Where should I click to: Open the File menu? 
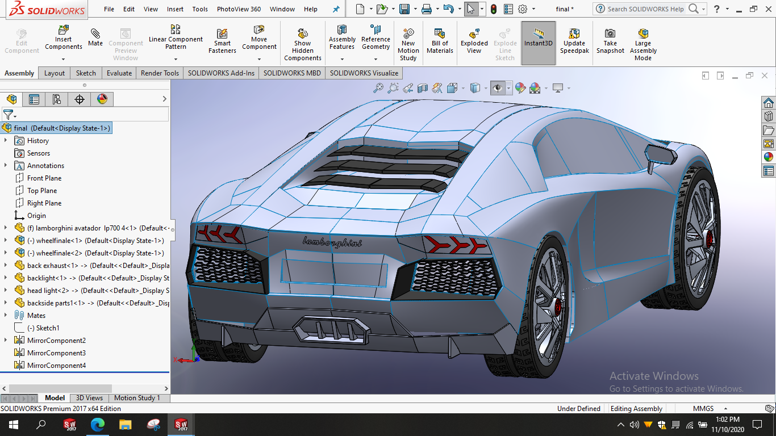pyautogui.click(x=109, y=9)
